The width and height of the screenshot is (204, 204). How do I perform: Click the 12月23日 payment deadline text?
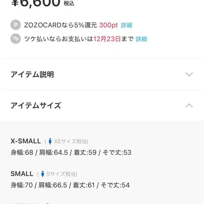click(107, 39)
